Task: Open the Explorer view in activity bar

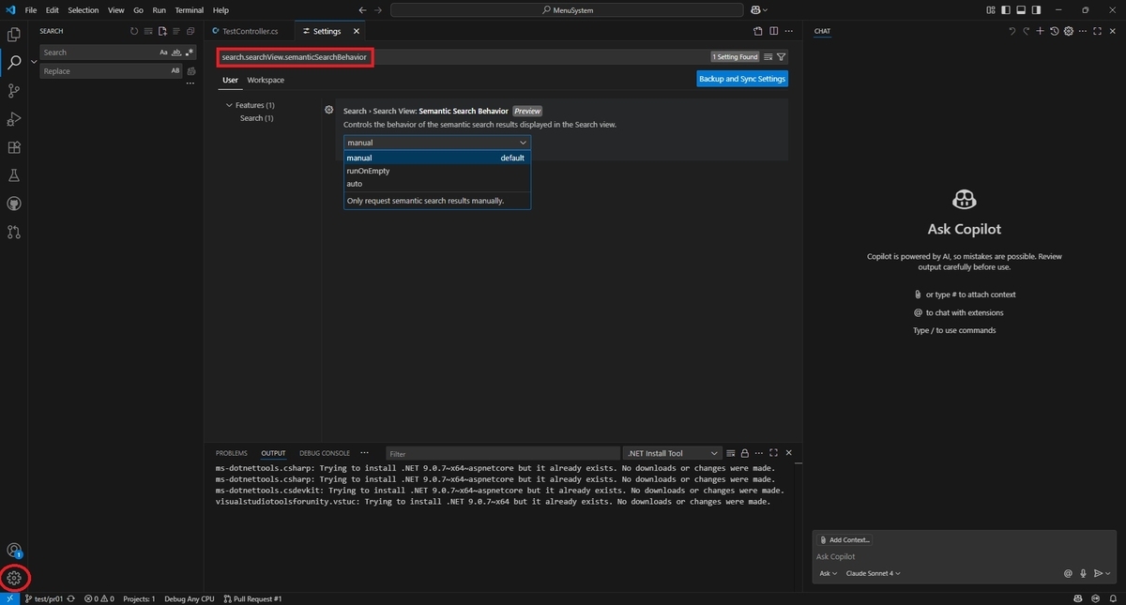Action: pyautogui.click(x=14, y=35)
